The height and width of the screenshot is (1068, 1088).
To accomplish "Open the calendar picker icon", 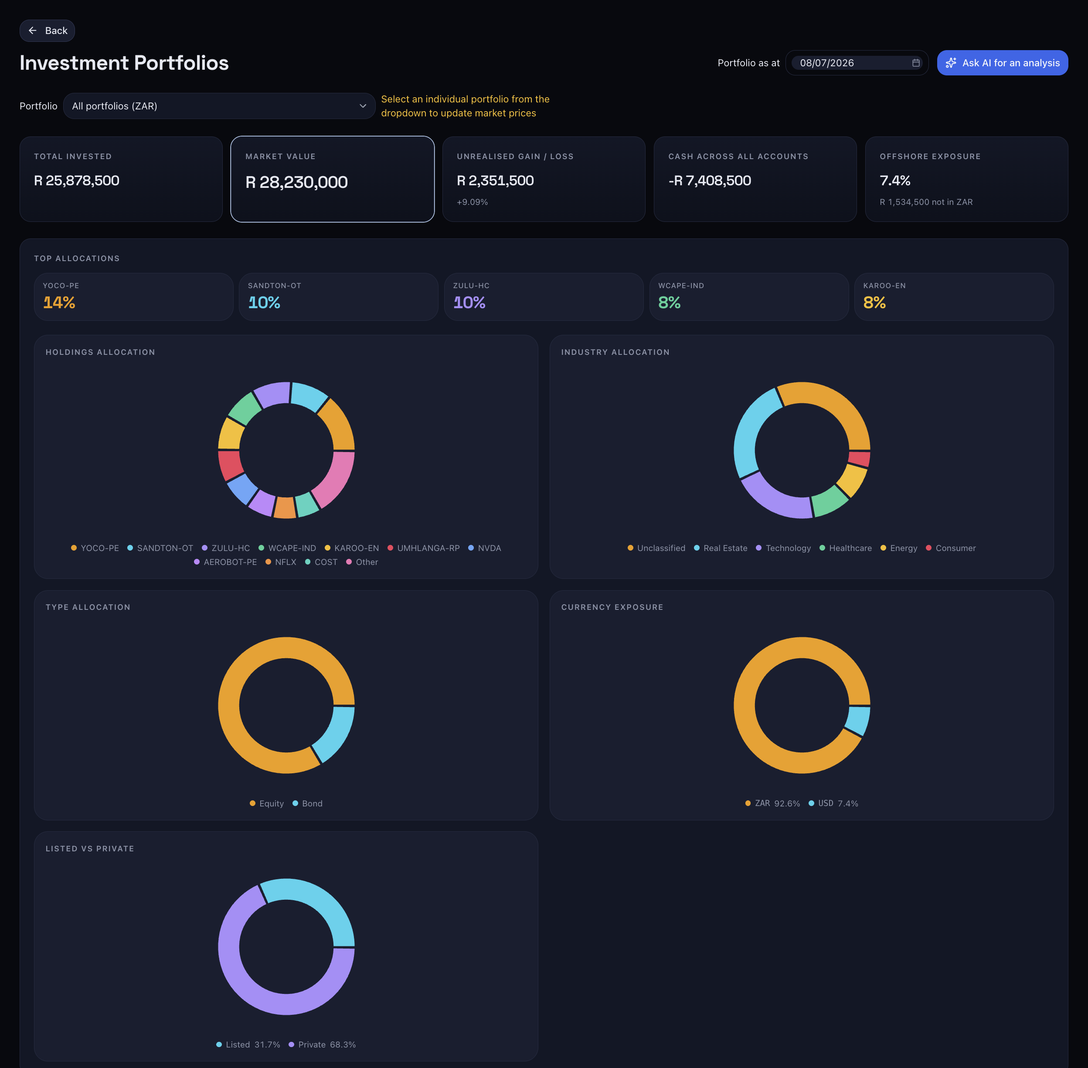I will click(x=915, y=63).
